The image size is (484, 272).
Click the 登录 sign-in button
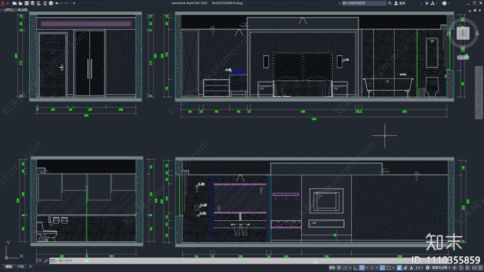click(x=400, y=3)
